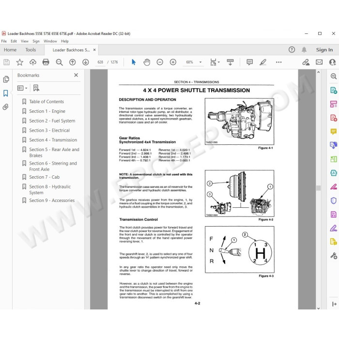Screen dimensions: 339x339
Task: Open Table of Contents bookmark
Action: tap(46, 102)
